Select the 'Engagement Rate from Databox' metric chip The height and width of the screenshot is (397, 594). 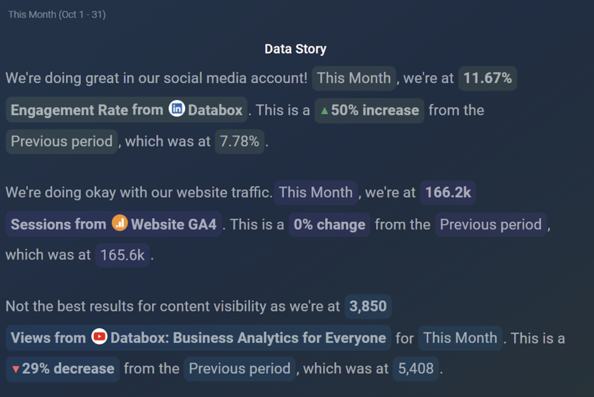(x=127, y=110)
